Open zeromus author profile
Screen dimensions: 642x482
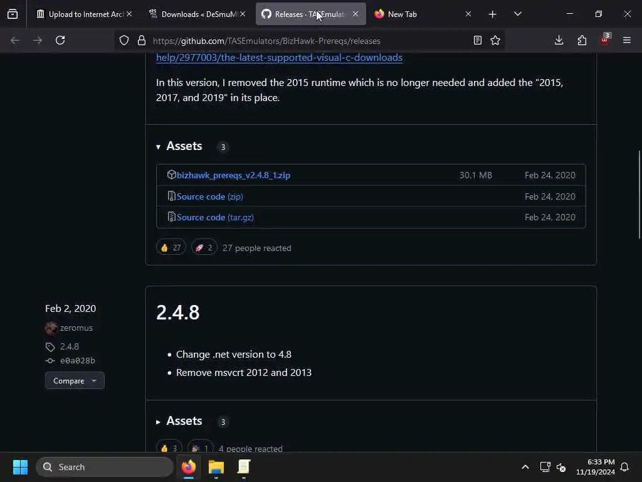[76, 328]
